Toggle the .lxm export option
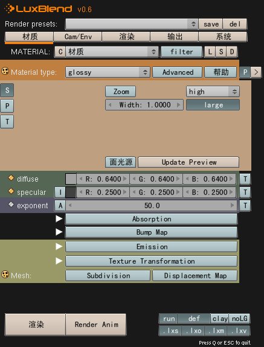Viewport: 264px width, 347px height. click(216, 331)
